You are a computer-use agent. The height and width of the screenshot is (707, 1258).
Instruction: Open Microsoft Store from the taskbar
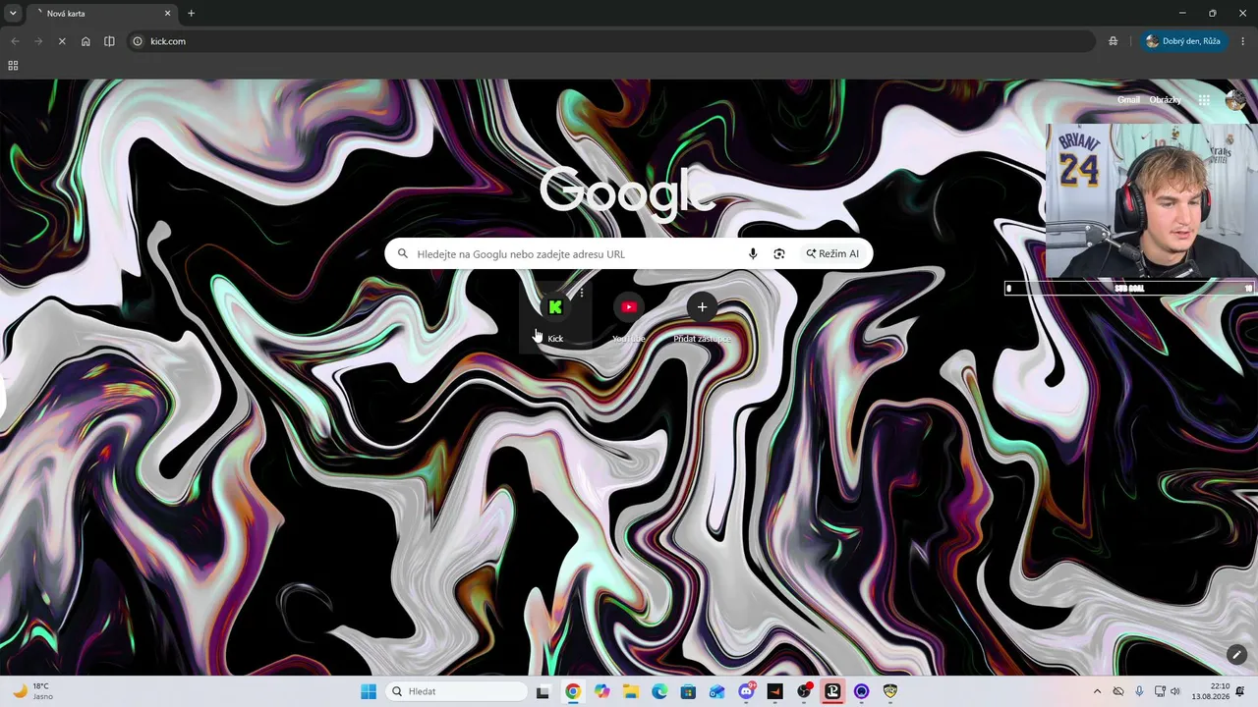(x=688, y=691)
